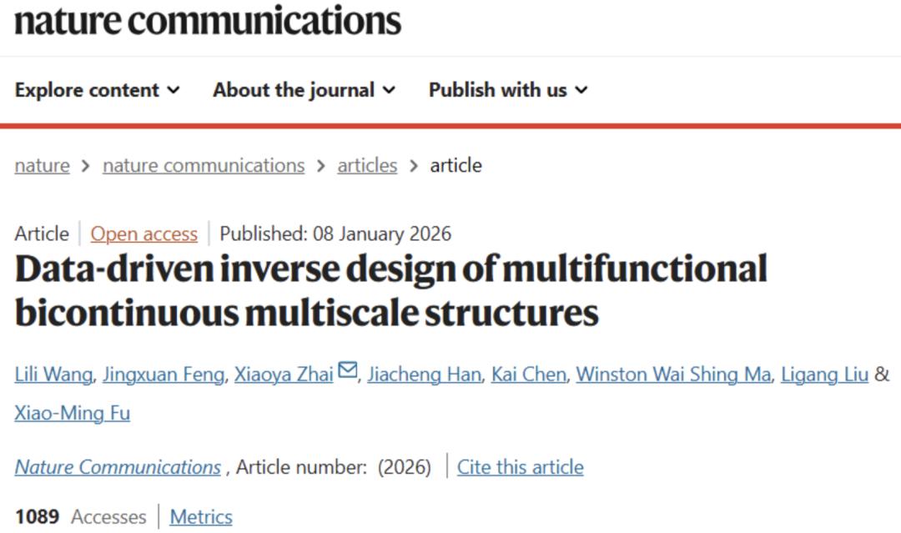Navigate to articles breadcrumb

pyautogui.click(x=367, y=165)
